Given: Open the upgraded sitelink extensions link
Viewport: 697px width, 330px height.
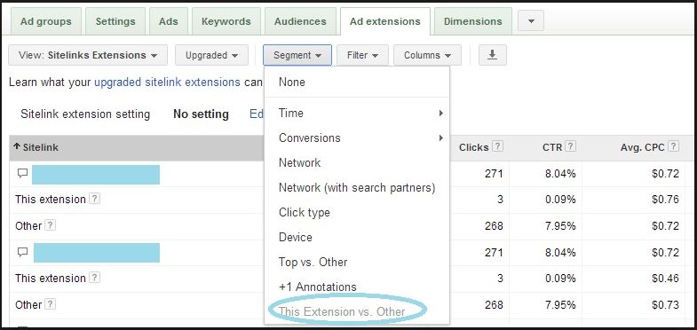Looking at the screenshot, I should click(x=167, y=82).
